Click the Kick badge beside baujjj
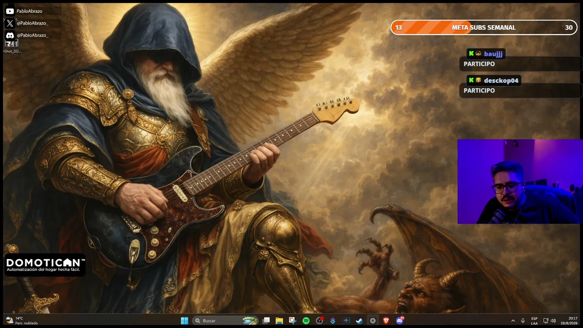The width and height of the screenshot is (583, 328). pyautogui.click(x=471, y=54)
